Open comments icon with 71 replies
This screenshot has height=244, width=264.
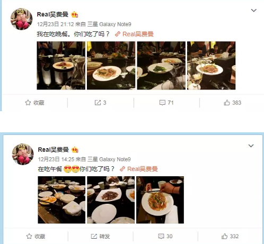tap(162, 103)
